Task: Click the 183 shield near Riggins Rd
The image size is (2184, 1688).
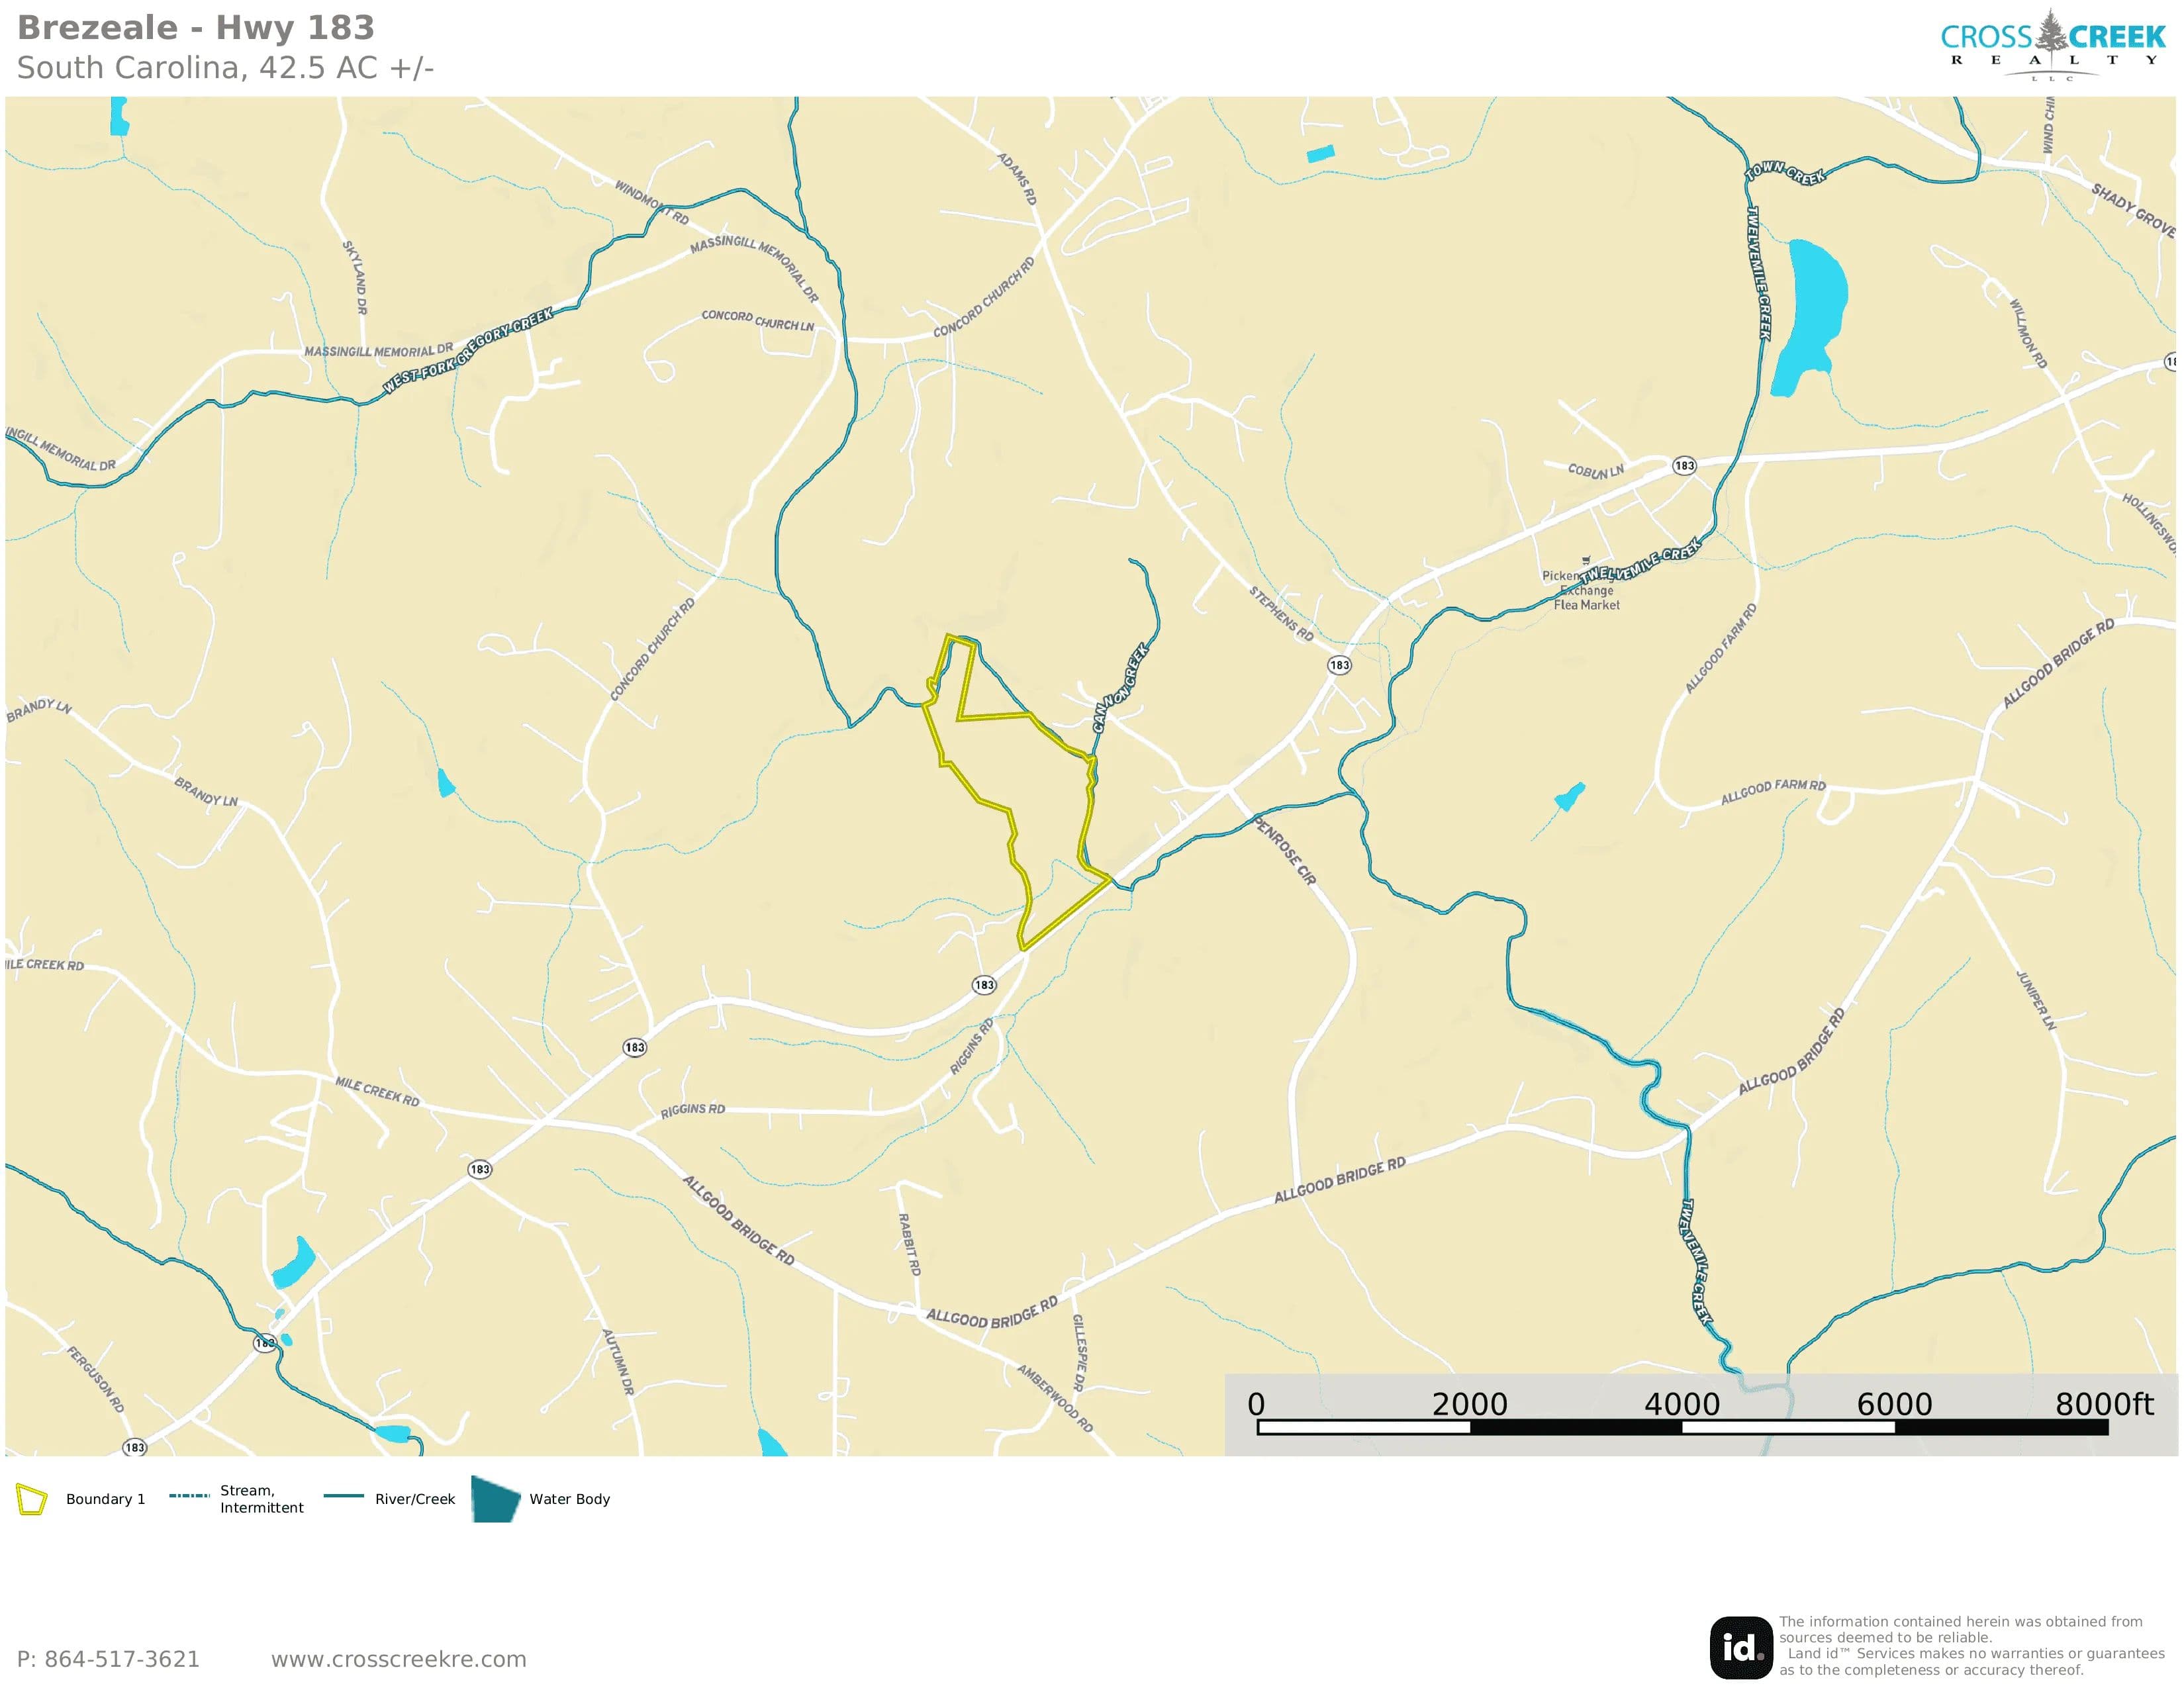Action: coord(984,985)
